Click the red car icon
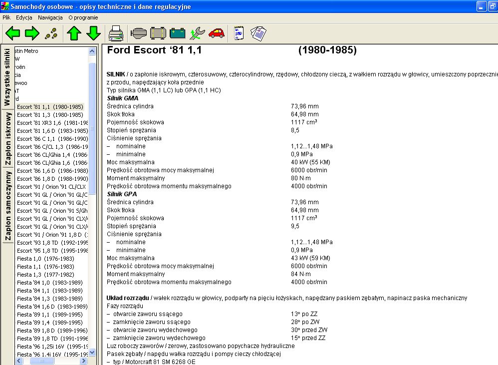498x365 pixels. pyautogui.click(x=217, y=33)
